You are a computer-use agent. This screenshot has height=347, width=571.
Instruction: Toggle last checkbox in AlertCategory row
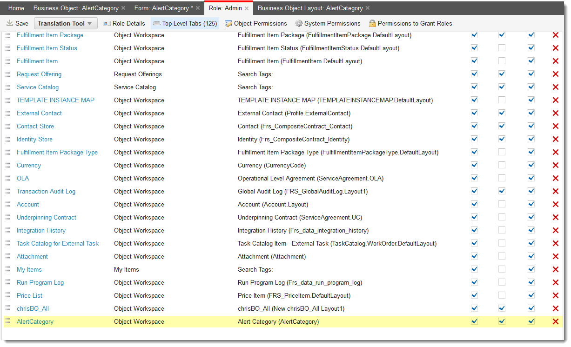point(531,321)
